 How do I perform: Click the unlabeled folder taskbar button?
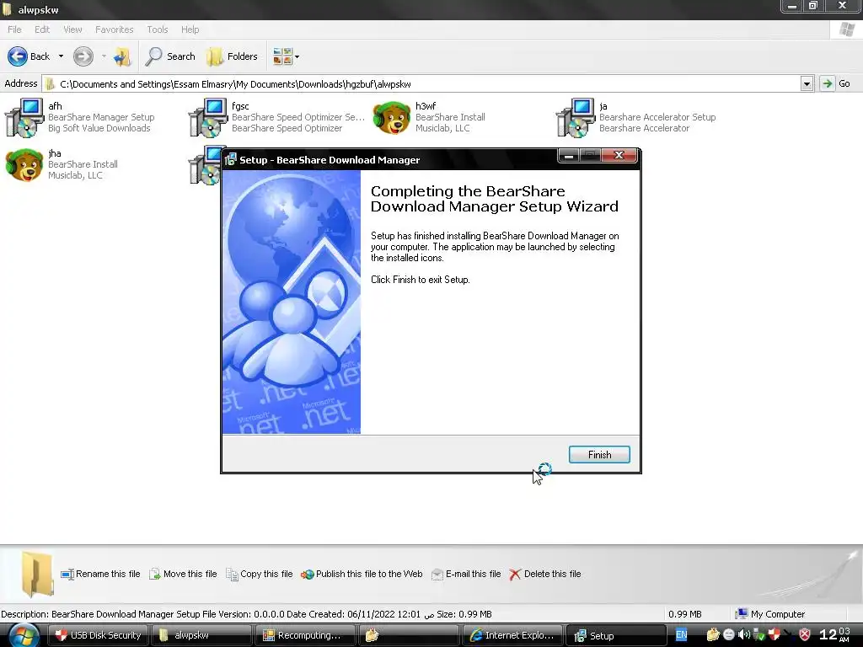409,635
